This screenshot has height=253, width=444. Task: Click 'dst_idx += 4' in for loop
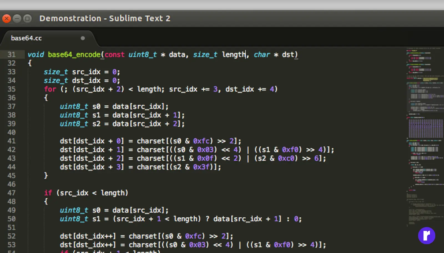coord(250,89)
